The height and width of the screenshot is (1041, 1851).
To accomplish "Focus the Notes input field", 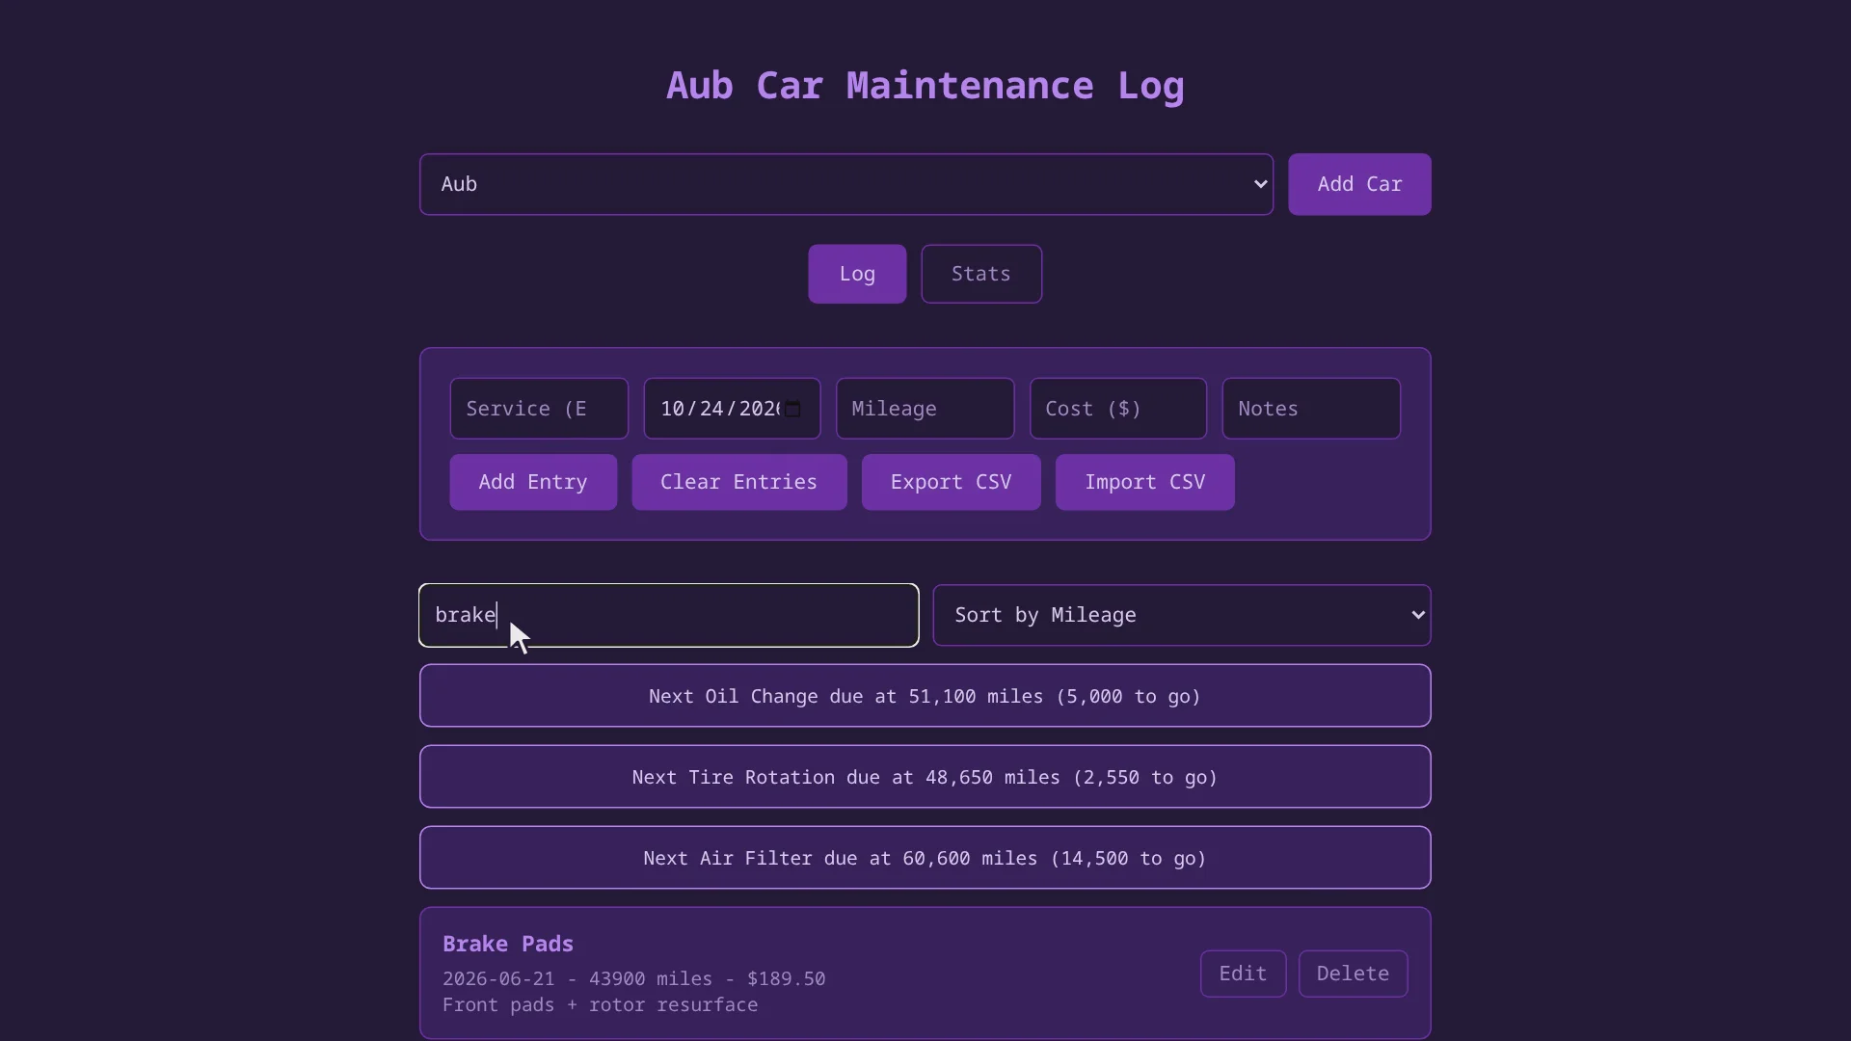I will (x=1311, y=409).
